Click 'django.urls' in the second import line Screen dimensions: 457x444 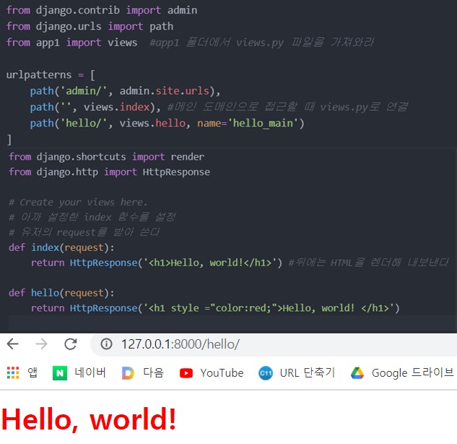point(69,26)
